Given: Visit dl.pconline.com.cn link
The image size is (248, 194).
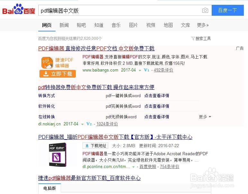Looking at the screenshot, I should [x=106, y=167].
